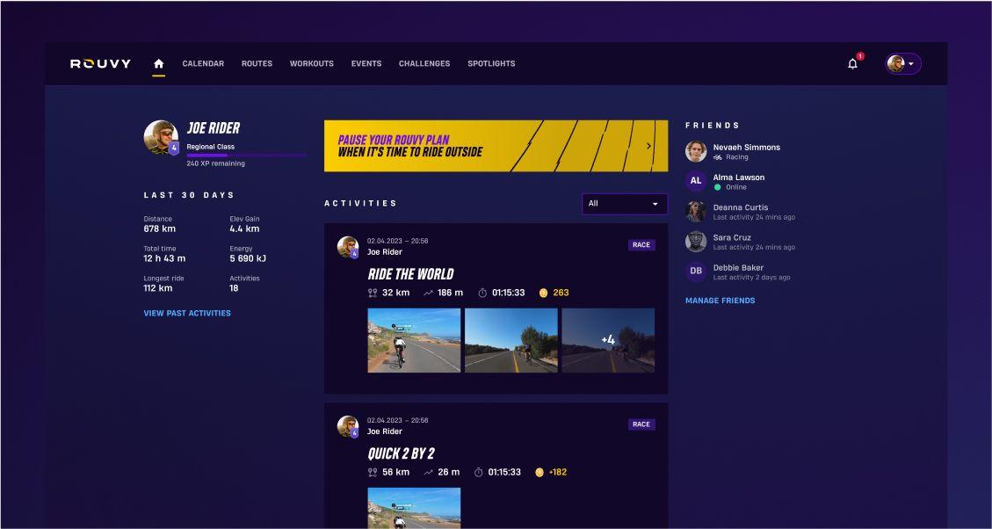Go to the Home icon
The image size is (992, 529).
click(158, 64)
